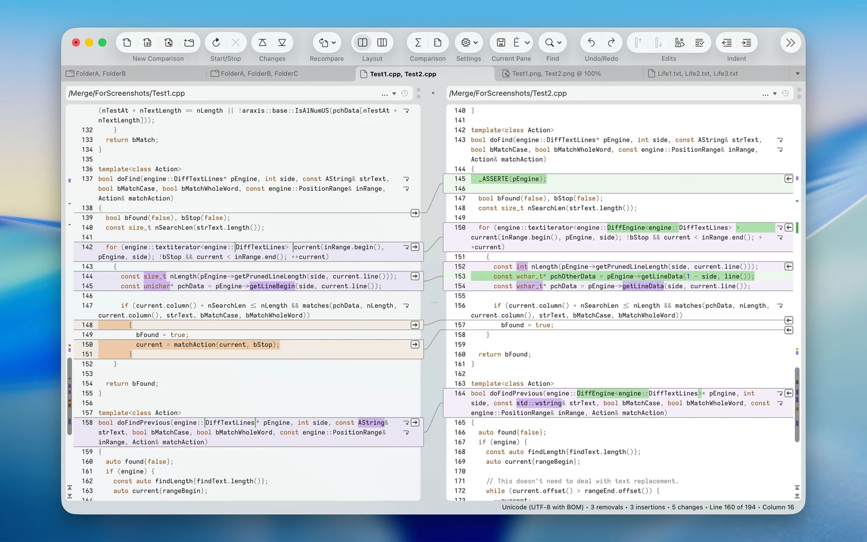Show more toolbar items via chevron

pyautogui.click(x=791, y=42)
